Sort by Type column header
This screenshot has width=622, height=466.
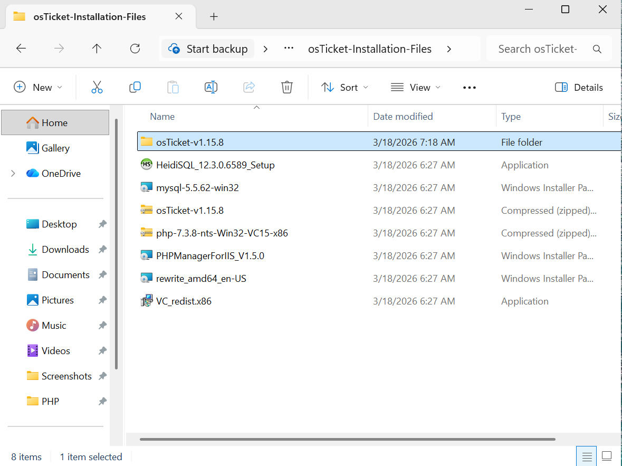click(x=511, y=116)
